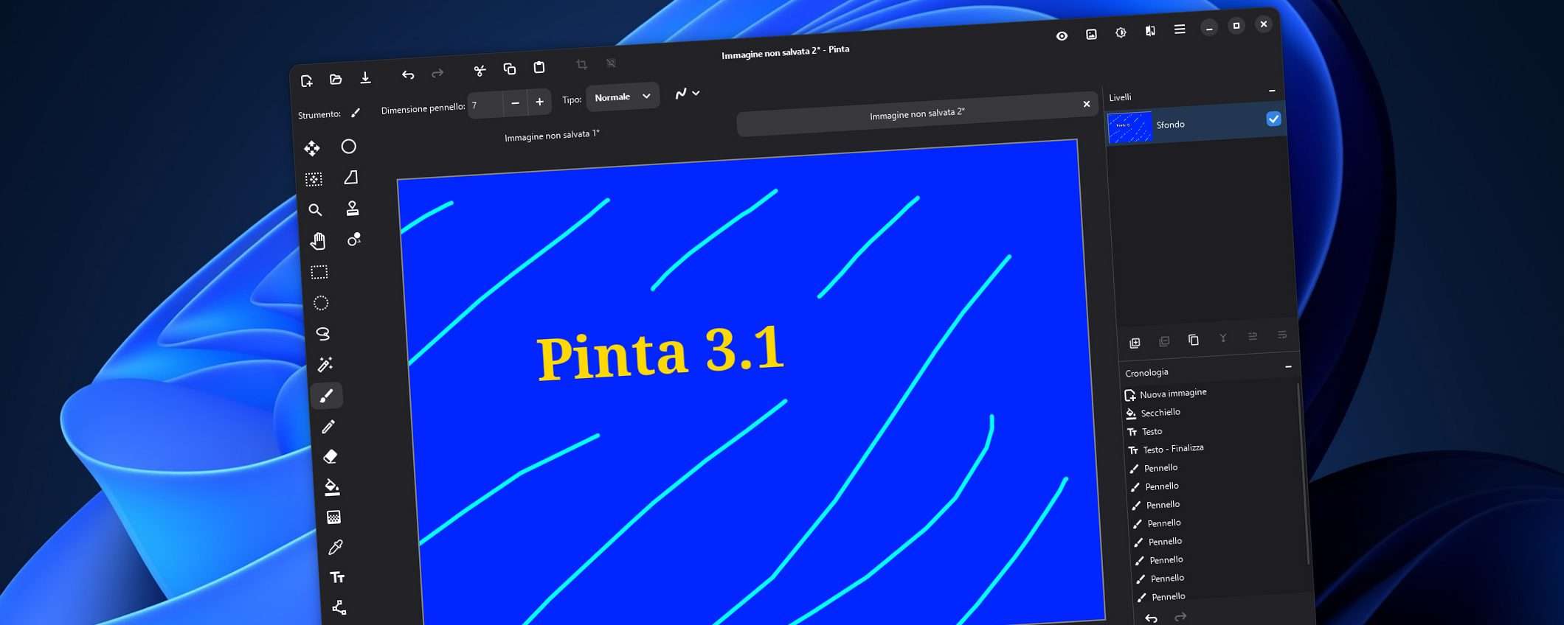Choose the Color Picker eyedropper tool
This screenshot has width=1564, height=625.
(x=336, y=547)
